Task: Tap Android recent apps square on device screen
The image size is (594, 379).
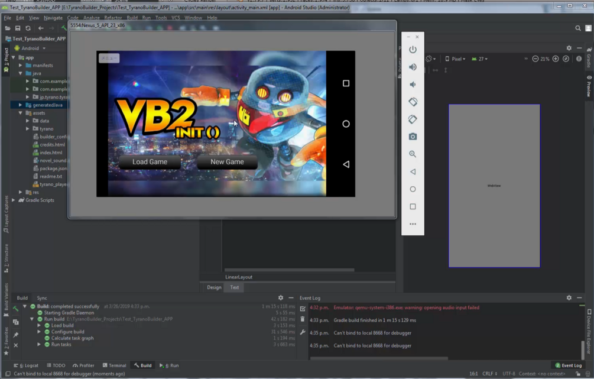Action: [346, 83]
